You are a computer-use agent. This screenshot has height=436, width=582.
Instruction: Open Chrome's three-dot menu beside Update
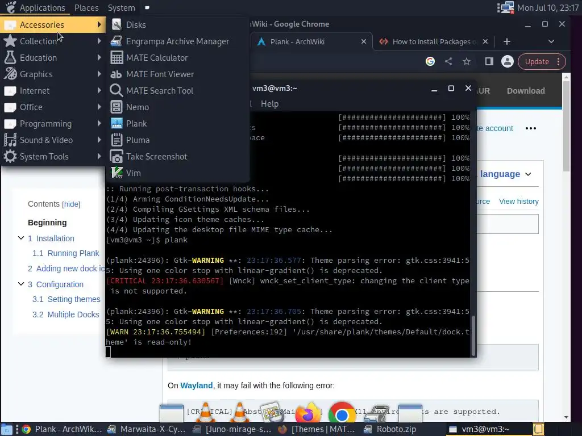coord(559,61)
